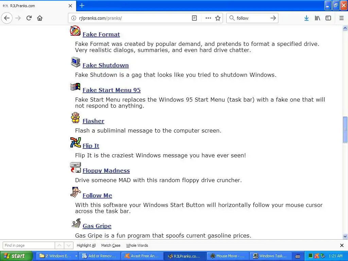348x261 pixels.
Task: Open the library bookshelf icon
Action: pyautogui.click(x=317, y=18)
